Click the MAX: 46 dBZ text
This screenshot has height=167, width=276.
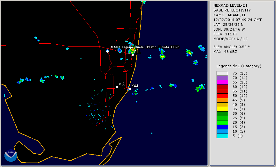(225, 52)
